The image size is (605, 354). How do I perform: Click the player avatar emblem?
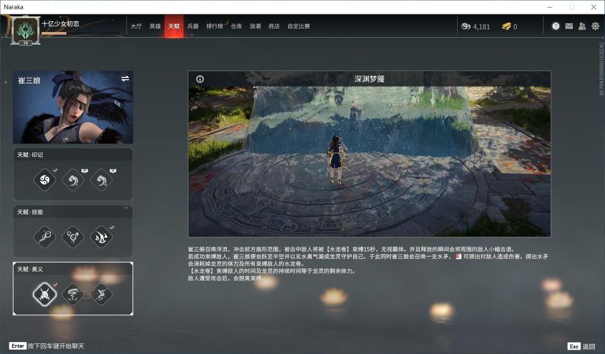coord(25,30)
